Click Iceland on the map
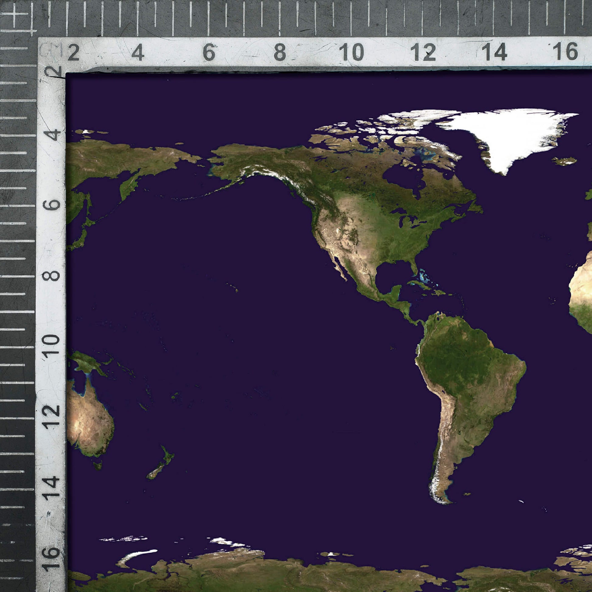592x592 pixels. [x=564, y=161]
